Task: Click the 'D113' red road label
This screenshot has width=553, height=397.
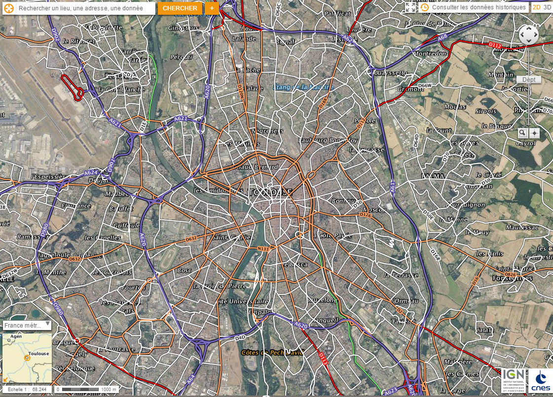Action: (324, 358)
